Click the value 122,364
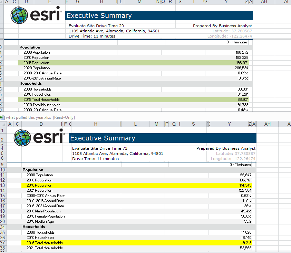This screenshot has width=291, height=253. point(245,190)
